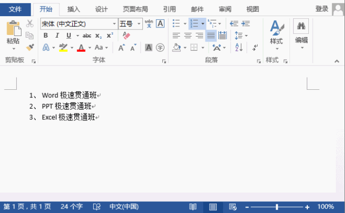
Task: Switch to the 审阅 tab
Action: pyautogui.click(x=225, y=9)
